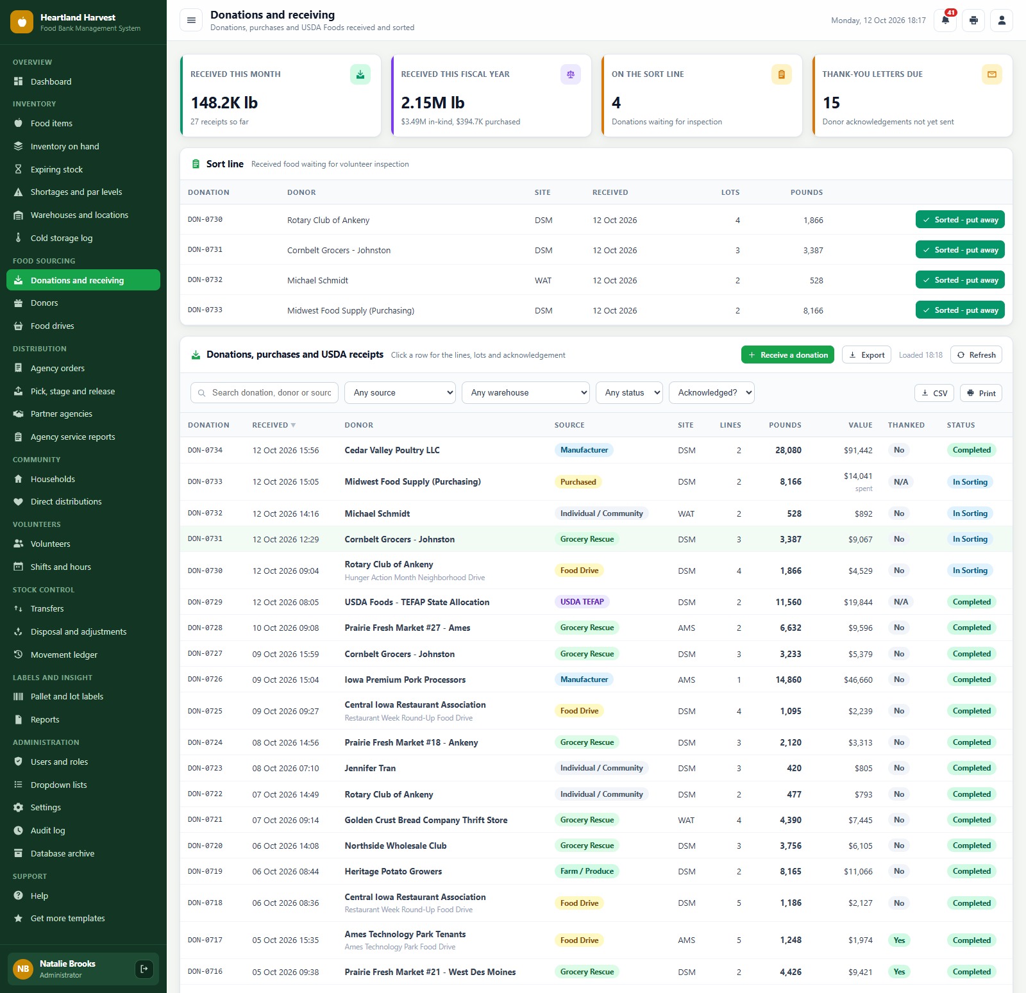Click the Farm / Produce source tag
The height and width of the screenshot is (993, 1026).
[587, 871]
